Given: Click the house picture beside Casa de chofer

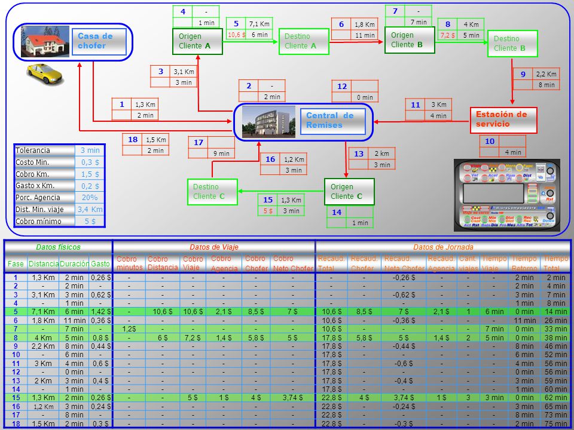Looking at the screenshot, I should point(45,41).
